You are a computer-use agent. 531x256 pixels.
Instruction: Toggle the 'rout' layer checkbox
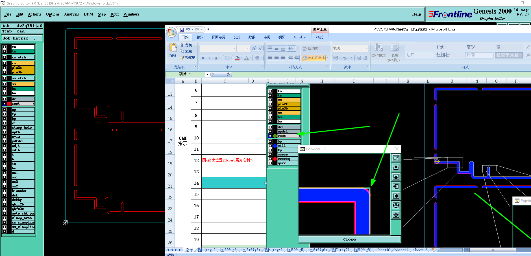click(x=5, y=104)
